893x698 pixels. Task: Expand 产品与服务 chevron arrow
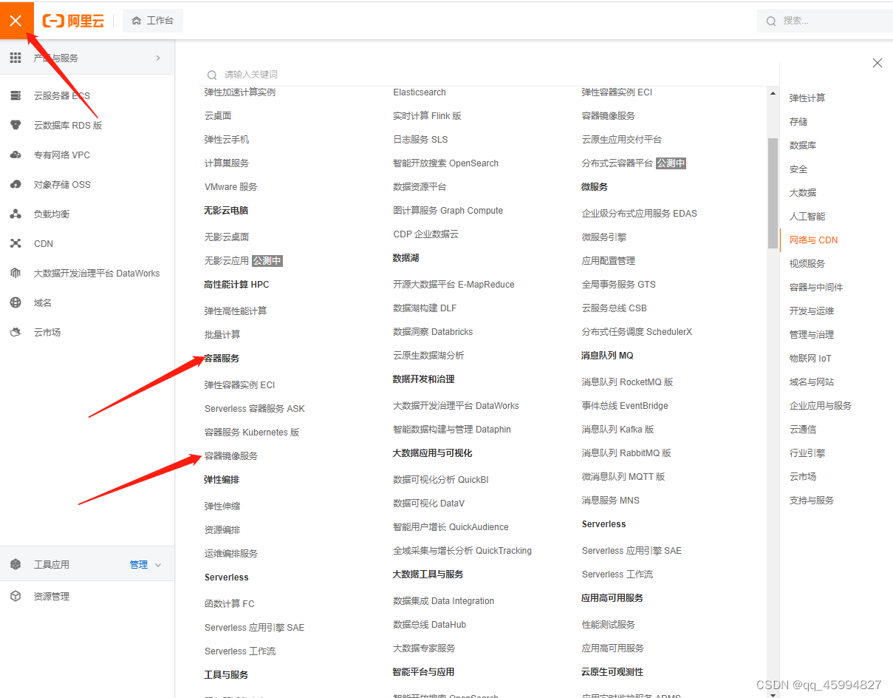tap(158, 58)
